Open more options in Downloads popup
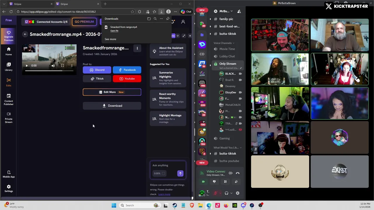Viewport: 374px width, 210px height. pyautogui.click(x=161, y=19)
